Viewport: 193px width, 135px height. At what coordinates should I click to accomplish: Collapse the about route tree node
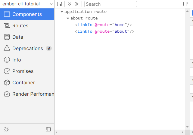point(68,18)
